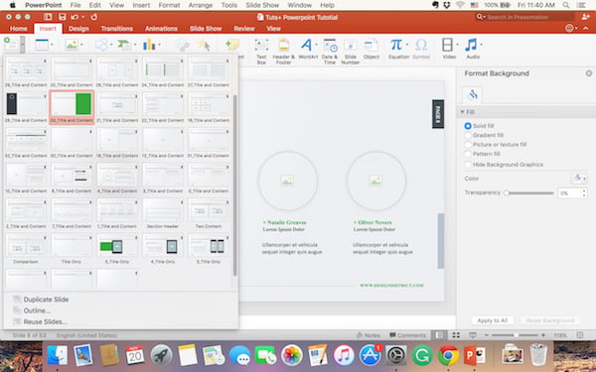This screenshot has width=596, height=372.
Task: Click the Save icon in title bar
Action: (63, 17)
